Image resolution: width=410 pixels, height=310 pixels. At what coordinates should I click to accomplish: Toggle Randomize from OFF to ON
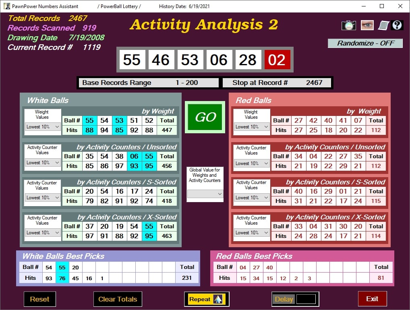[365, 43]
